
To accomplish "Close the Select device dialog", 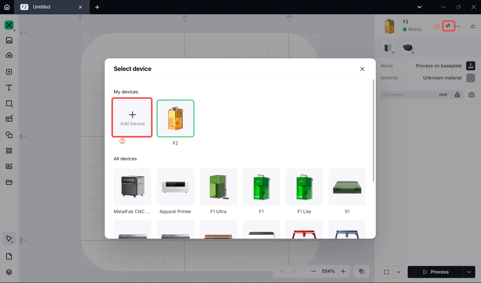I will point(362,69).
